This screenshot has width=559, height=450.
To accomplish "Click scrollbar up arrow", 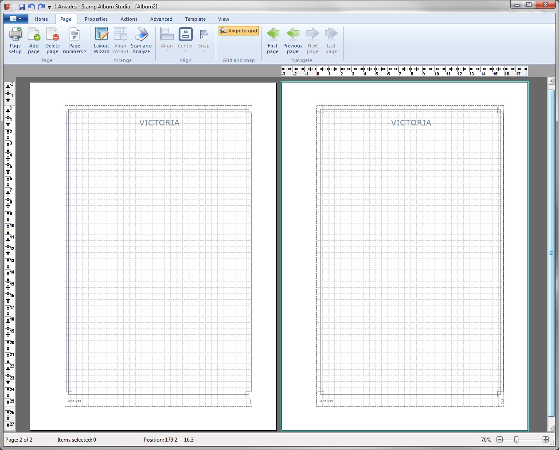I will pyautogui.click(x=551, y=81).
